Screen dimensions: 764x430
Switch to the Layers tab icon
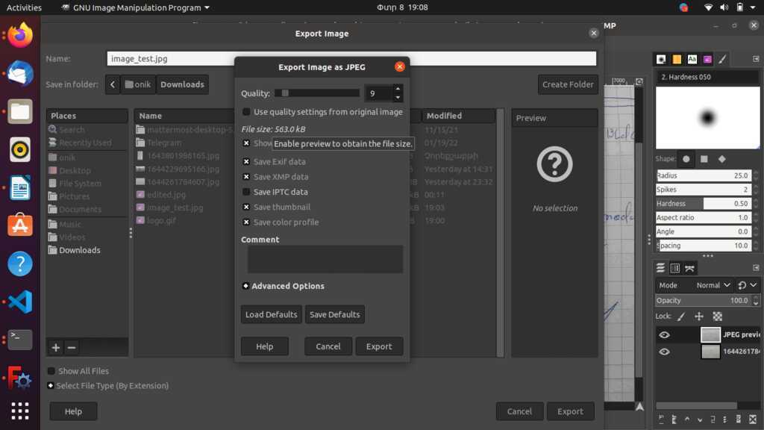661,268
